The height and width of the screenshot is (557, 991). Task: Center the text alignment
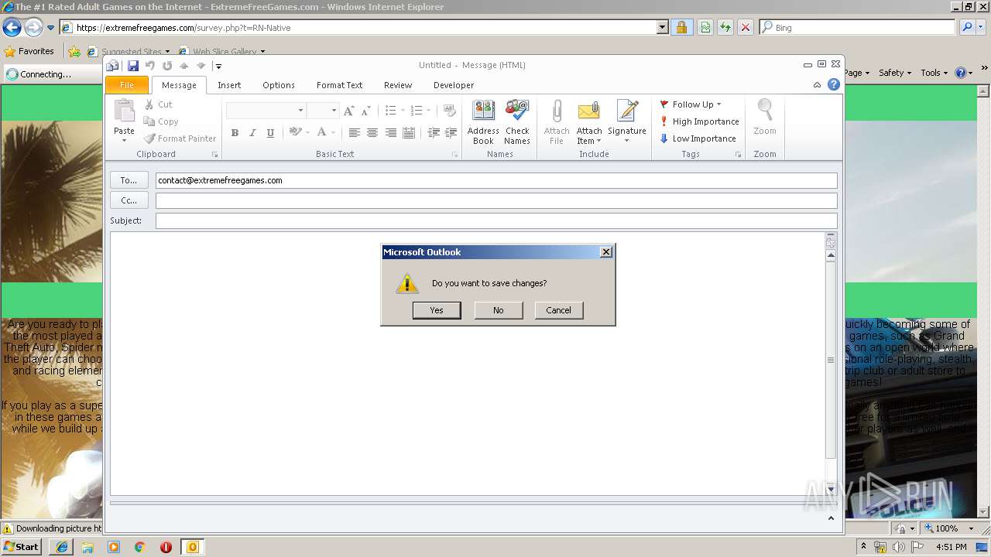pos(372,133)
